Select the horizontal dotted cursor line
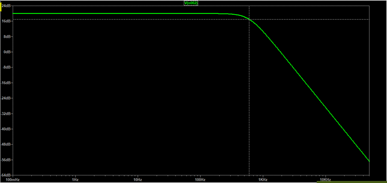The height and width of the screenshot is (183, 387). (x=119, y=19)
